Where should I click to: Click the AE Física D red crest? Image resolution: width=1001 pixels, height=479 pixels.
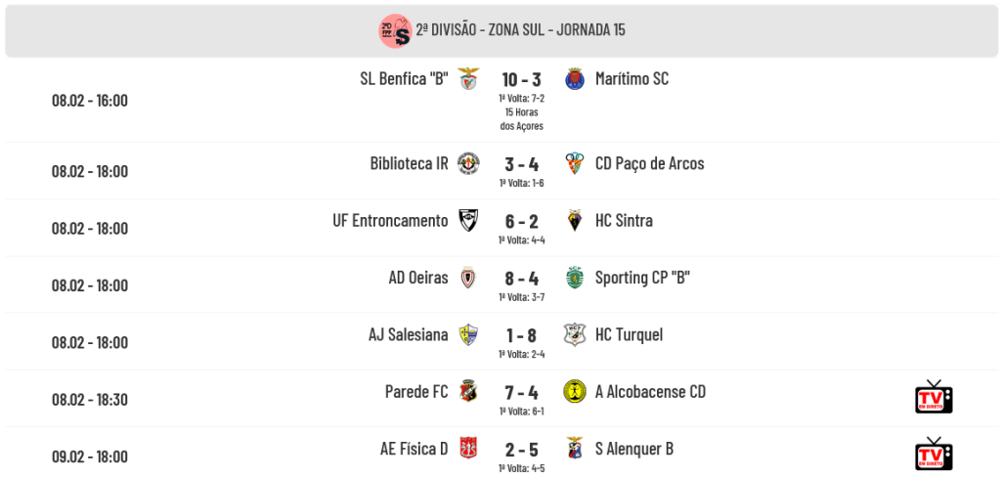pyautogui.click(x=468, y=448)
